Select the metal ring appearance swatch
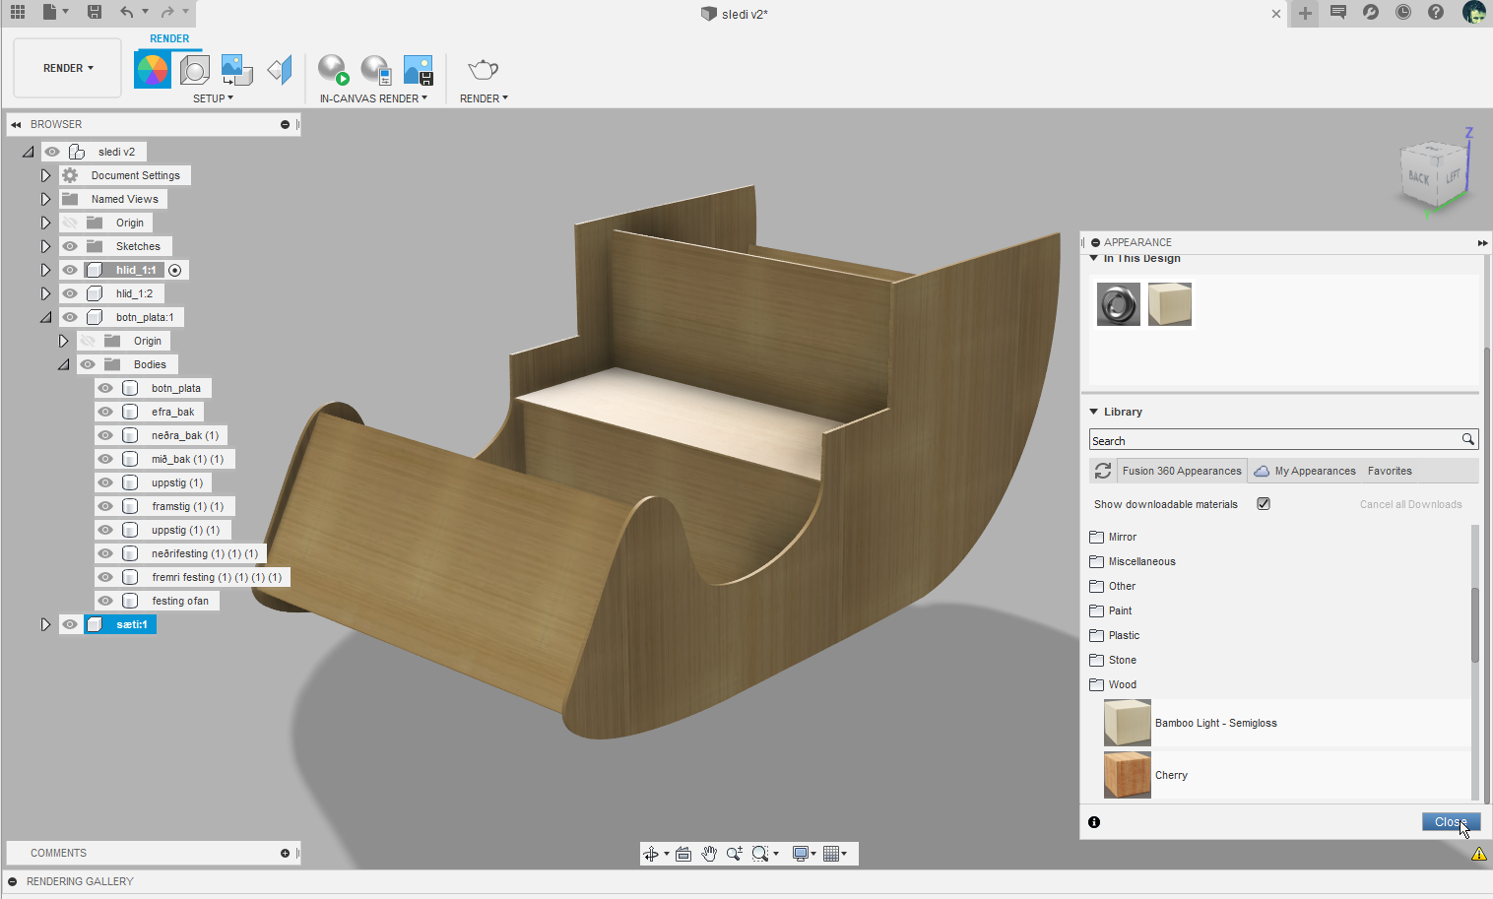1493x899 pixels. [x=1119, y=304]
